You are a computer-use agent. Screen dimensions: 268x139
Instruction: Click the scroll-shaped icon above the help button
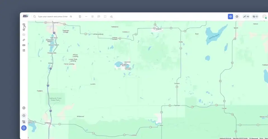[24, 122]
